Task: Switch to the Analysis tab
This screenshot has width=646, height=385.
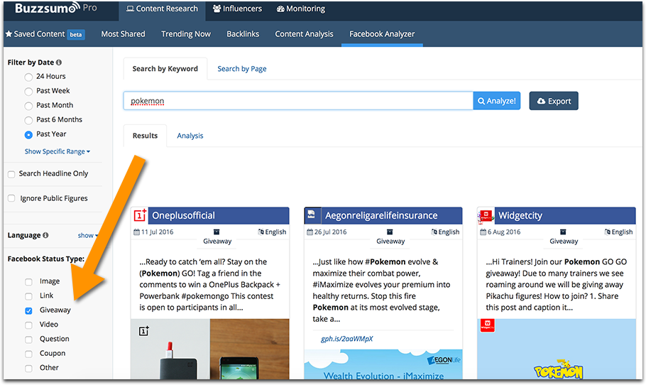Action: click(x=190, y=136)
